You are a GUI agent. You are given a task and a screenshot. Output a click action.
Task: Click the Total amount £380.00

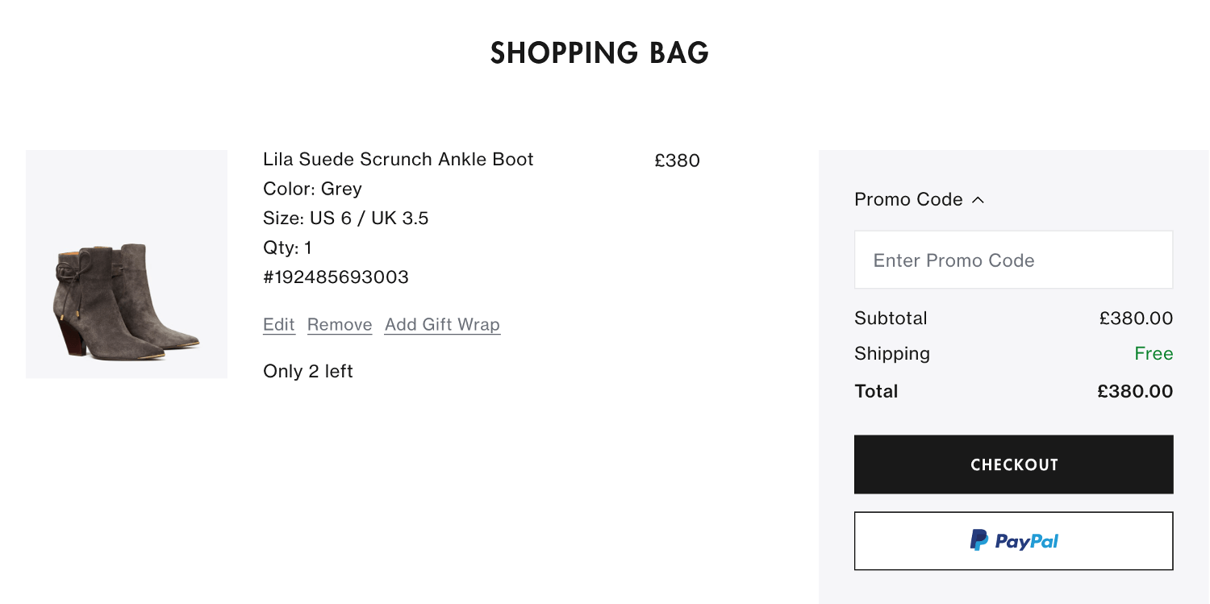click(1135, 391)
